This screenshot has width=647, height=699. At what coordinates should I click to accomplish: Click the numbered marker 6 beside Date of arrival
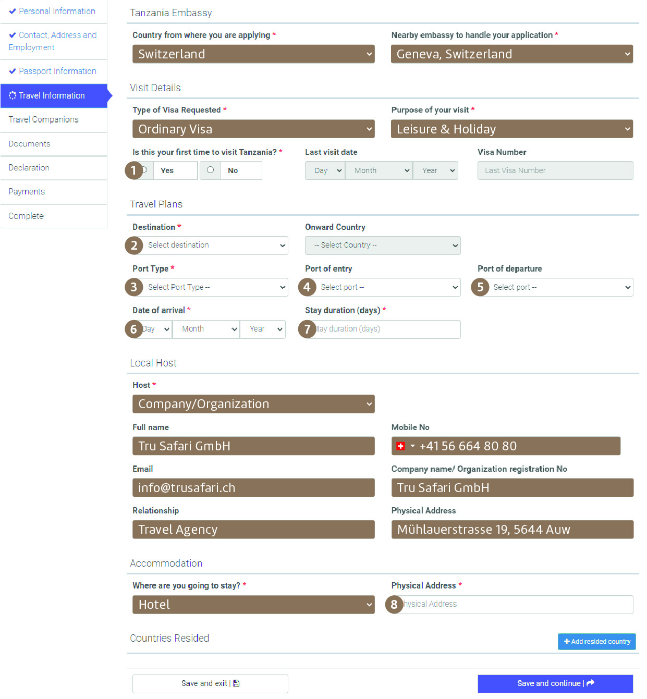click(134, 329)
